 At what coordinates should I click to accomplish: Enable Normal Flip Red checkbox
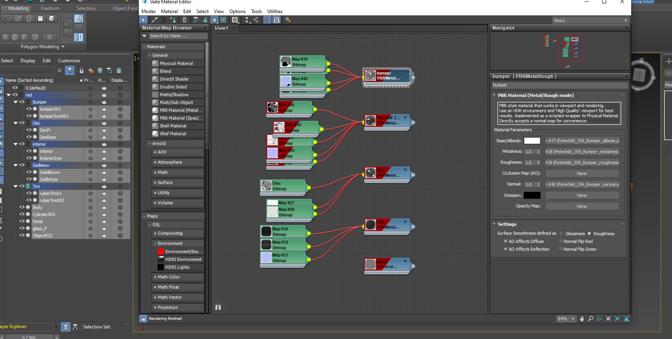[561, 241]
